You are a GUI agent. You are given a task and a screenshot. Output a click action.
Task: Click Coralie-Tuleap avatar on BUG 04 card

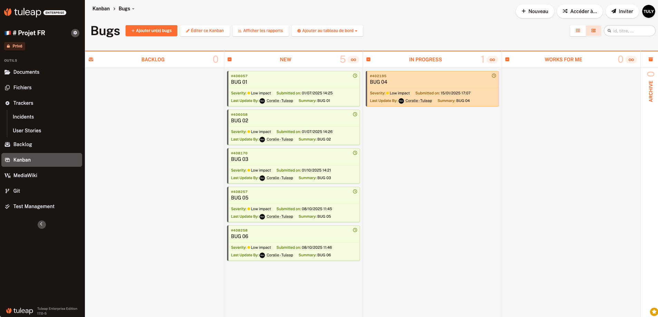coord(401,101)
